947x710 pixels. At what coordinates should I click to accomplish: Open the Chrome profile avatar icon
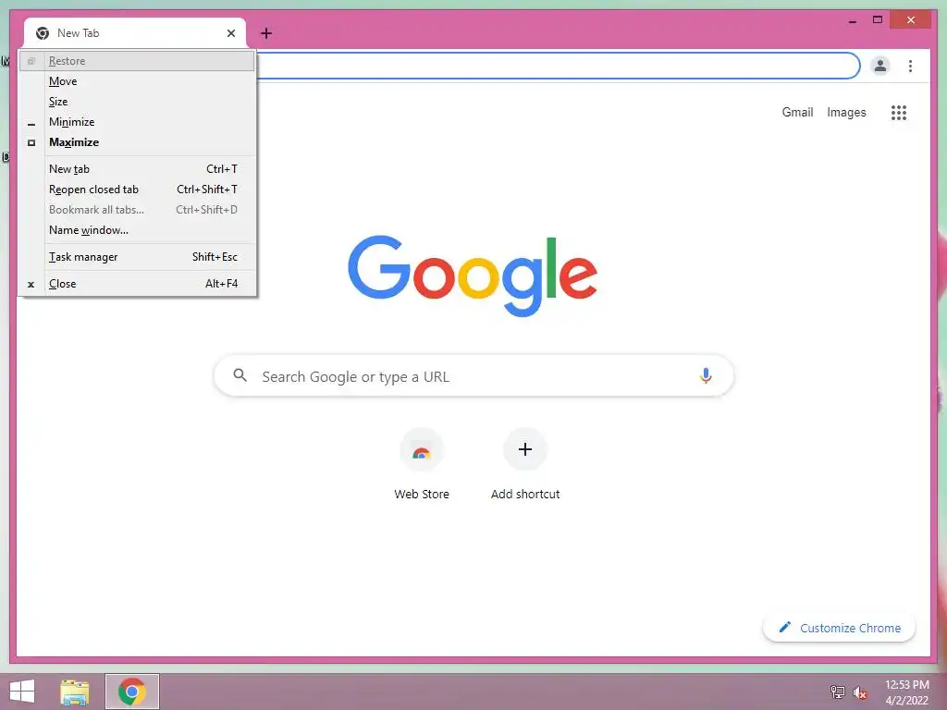[x=880, y=66]
